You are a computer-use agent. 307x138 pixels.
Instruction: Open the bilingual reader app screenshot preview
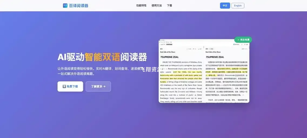tap(204, 71)
